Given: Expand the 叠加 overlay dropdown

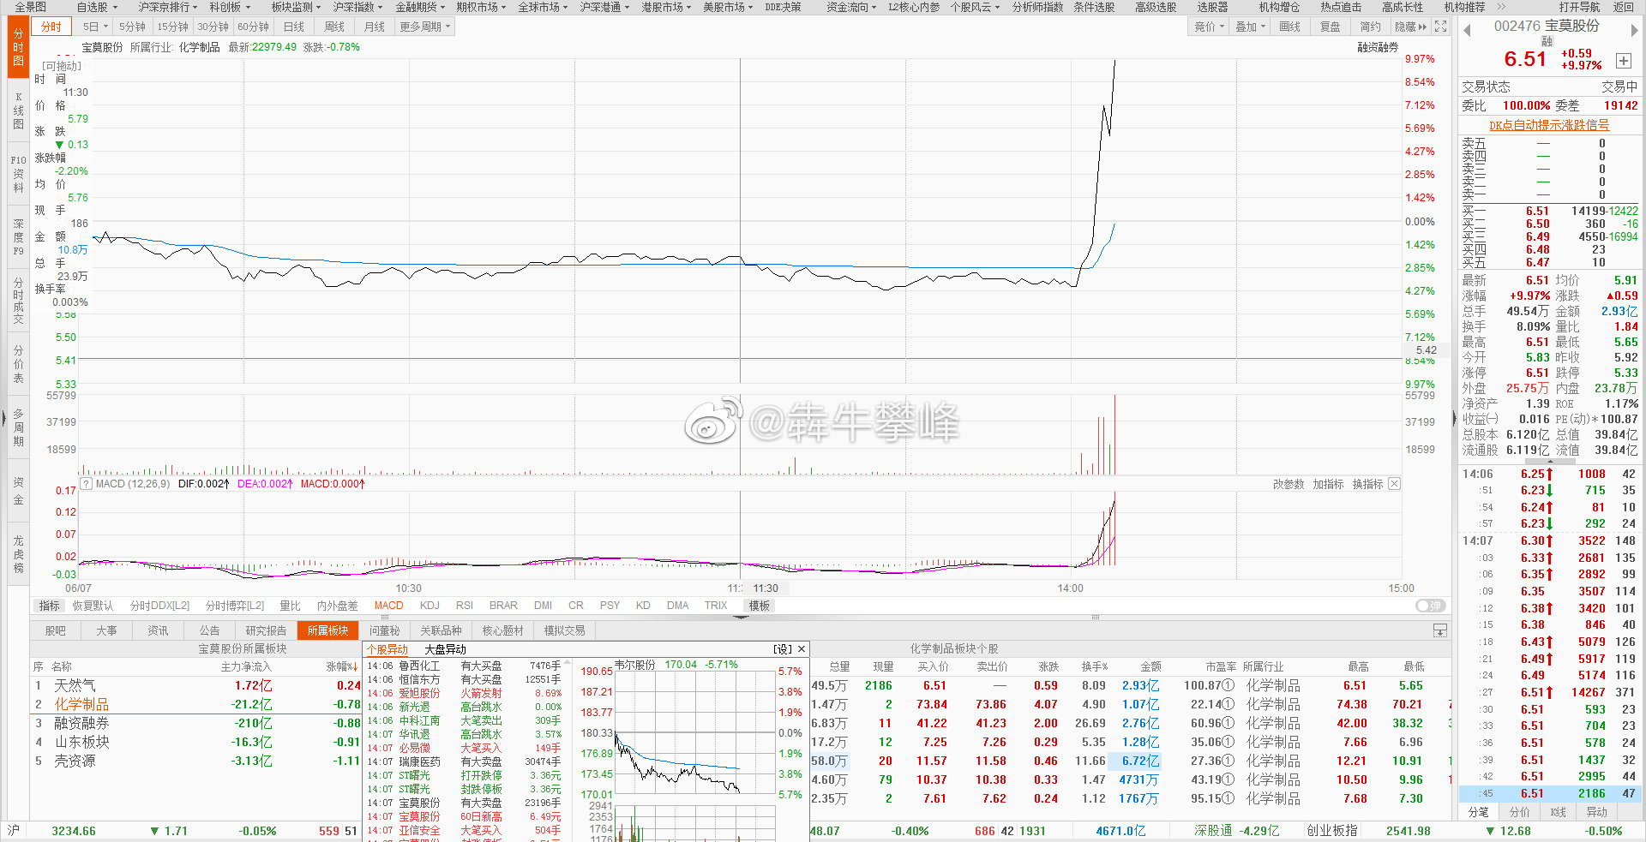Looking at the screenshot, I should click(x=1250, y=27).
